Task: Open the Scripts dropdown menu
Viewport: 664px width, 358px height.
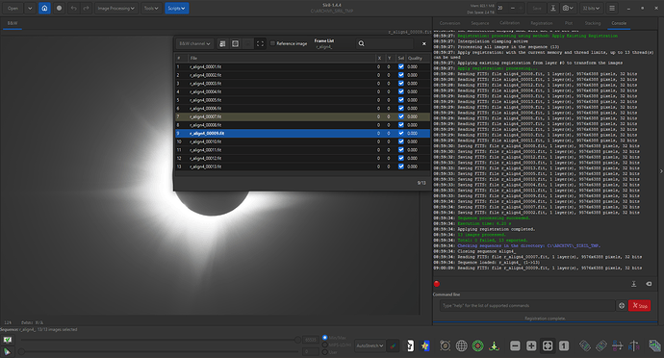Action: click(177, 8)
